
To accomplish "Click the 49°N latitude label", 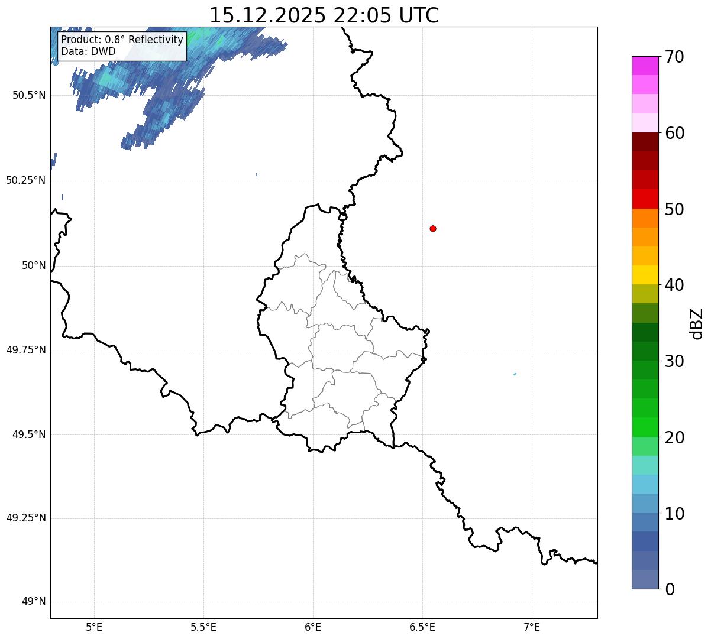I will [34, 602].
